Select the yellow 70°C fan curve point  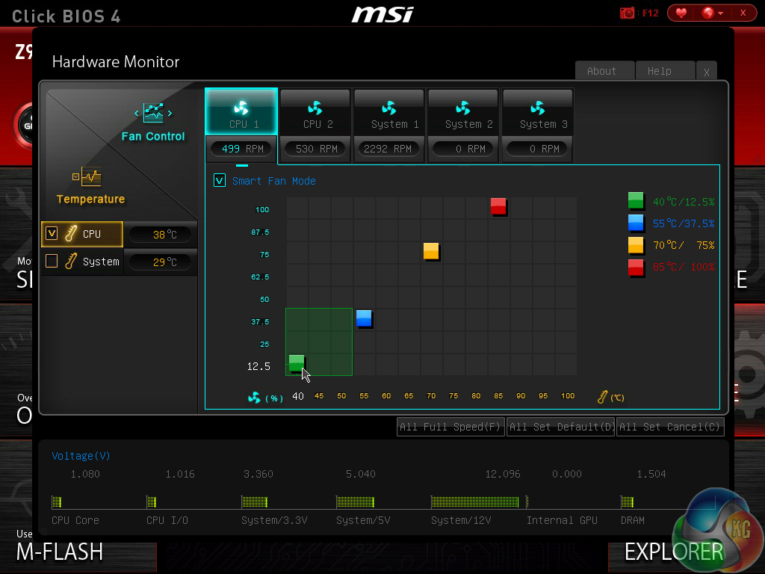431,251
